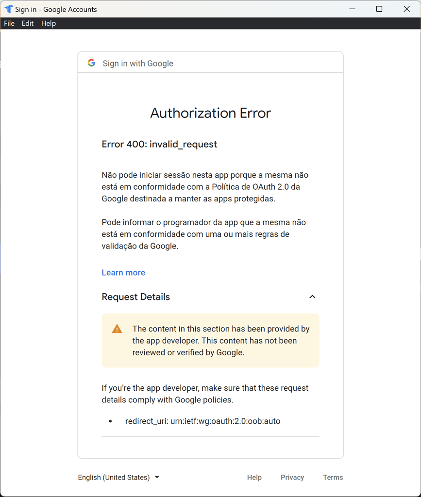
Task: Click the yellow warning triangle icon
Action: [117, 328]
